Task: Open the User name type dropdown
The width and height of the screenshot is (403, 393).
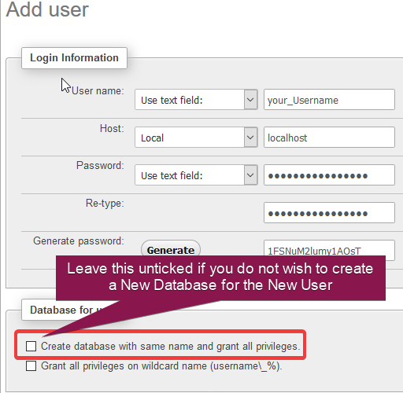Action: point(196,100)
